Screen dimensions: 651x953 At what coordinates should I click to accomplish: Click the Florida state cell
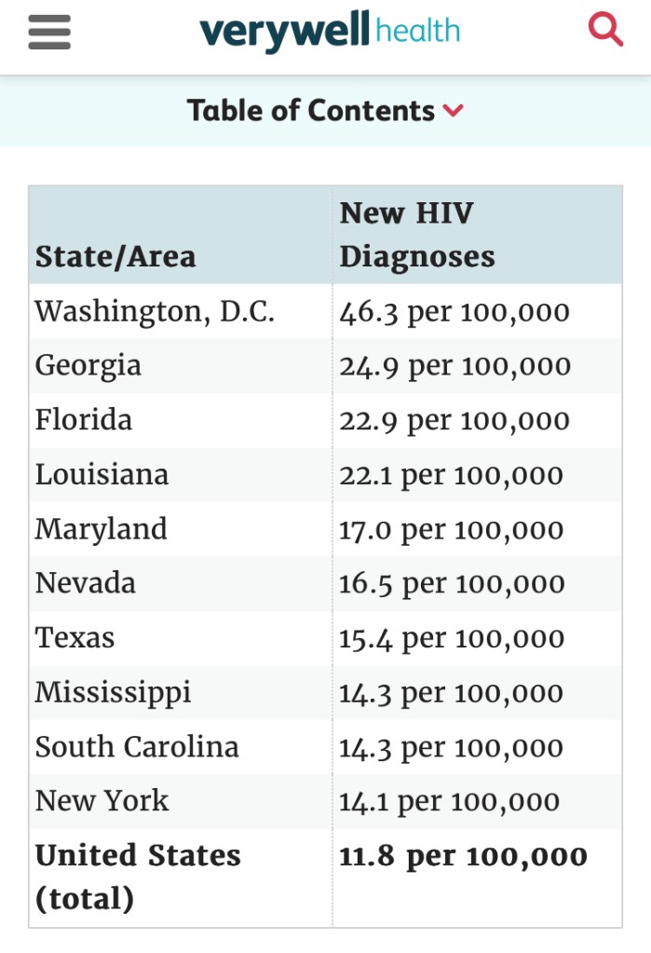coord(84,420)
